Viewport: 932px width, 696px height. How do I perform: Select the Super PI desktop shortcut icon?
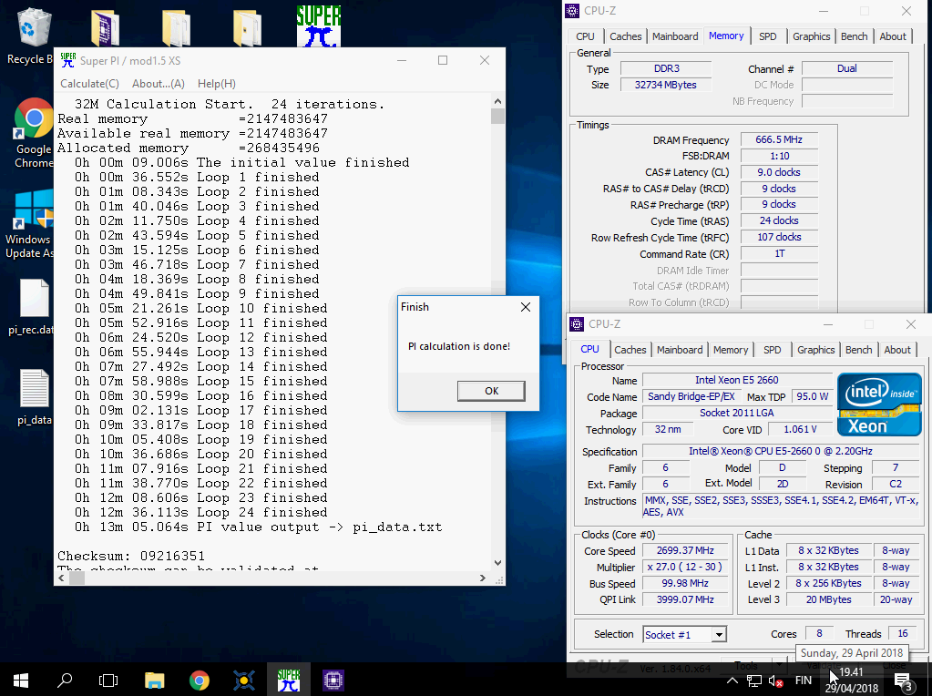(x=319, y=26)
